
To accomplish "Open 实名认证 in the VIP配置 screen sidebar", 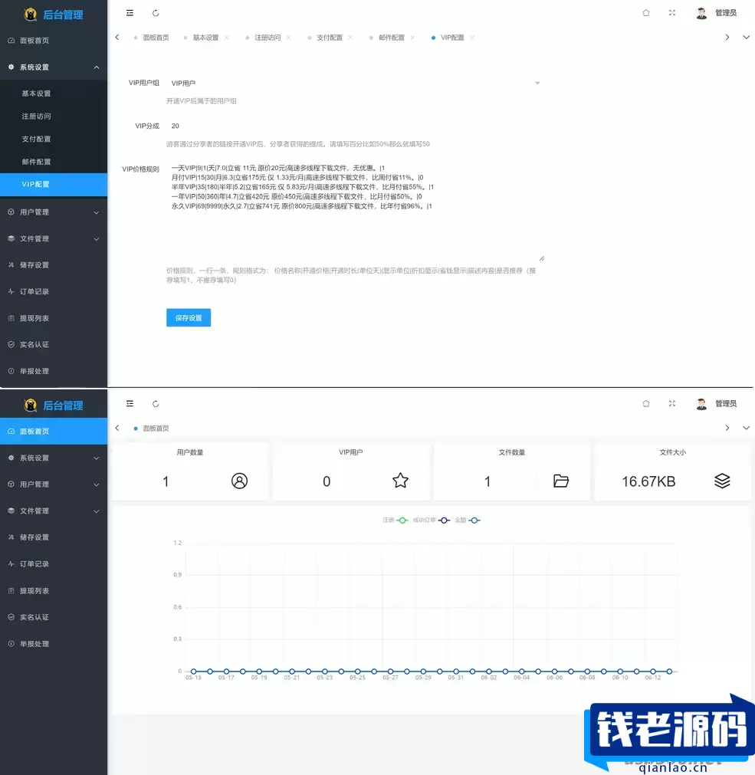I will [x=54, y=344].
